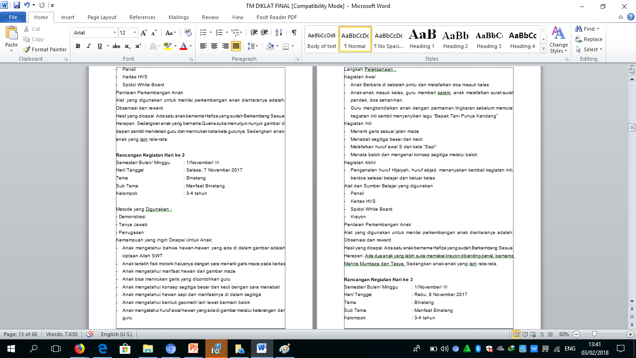This screenshot has width=636, height=358.
Task: Click the zoom slider handle
Action: 594,334
